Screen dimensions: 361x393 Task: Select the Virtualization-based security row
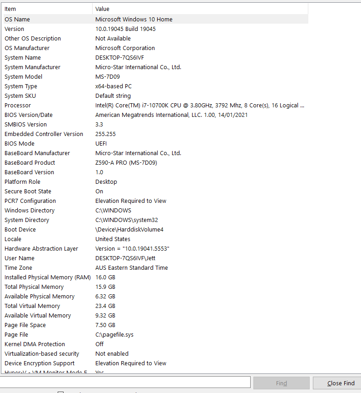(x=156, y=353)
